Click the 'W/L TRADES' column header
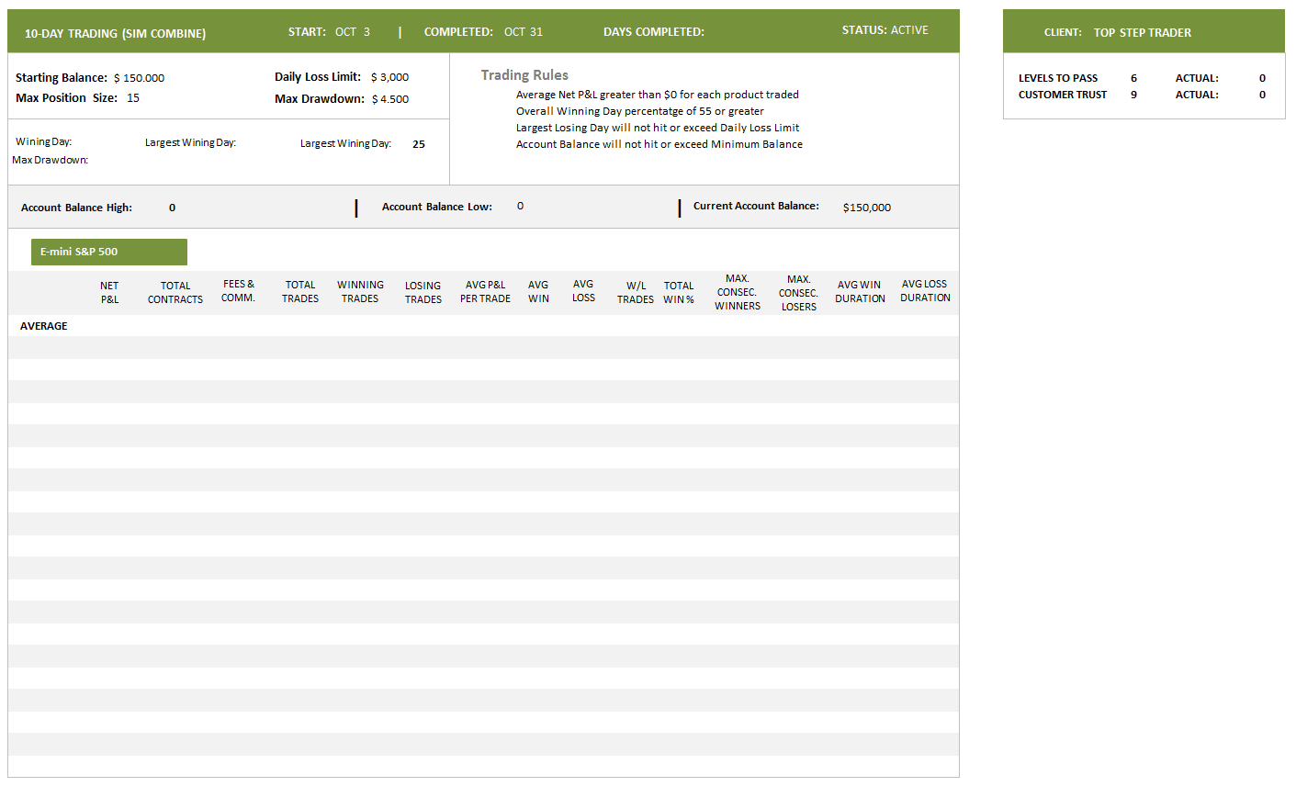Image resolution: width=1296 pixels, height=787 pixels. pyautogui.click(x=636, y=292)
